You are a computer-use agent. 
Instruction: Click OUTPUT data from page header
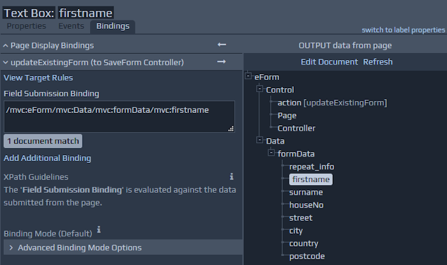click(x=345, y=45)
